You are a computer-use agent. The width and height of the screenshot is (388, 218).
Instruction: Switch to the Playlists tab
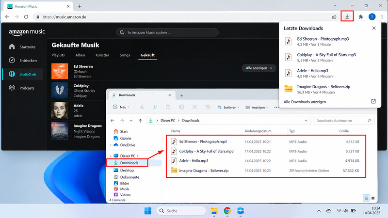coord(58,55)
